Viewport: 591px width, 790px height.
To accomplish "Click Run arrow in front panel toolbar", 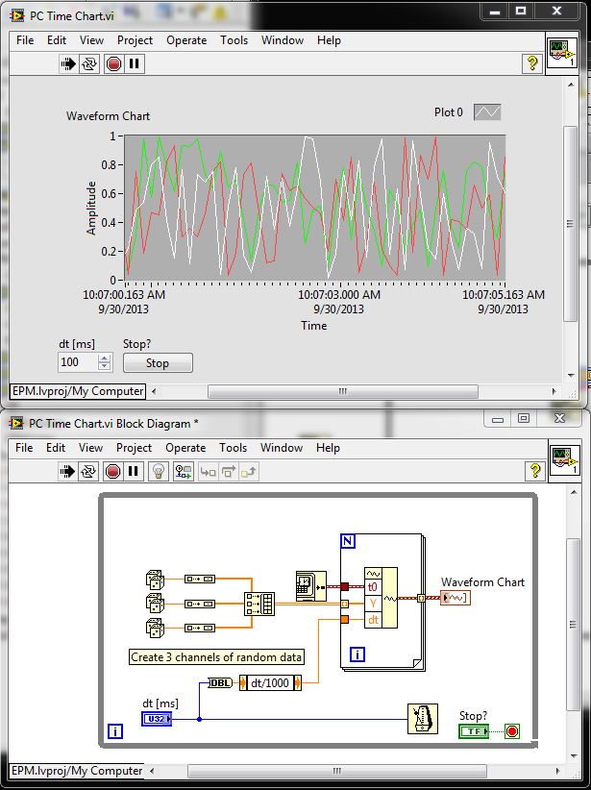I will click(68, 64).
